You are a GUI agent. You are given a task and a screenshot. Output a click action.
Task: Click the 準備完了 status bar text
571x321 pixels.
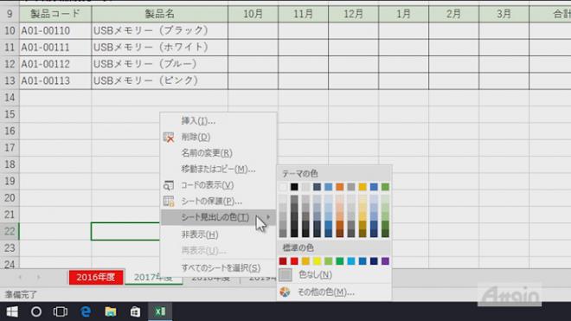coord(21,294)
